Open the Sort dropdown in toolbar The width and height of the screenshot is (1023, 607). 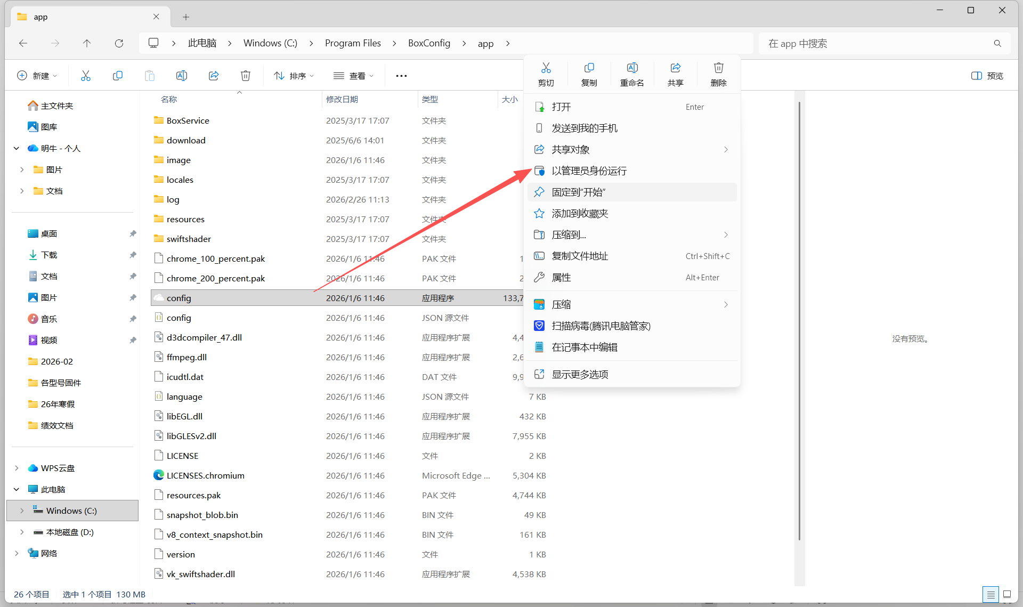(x=294, y=76)
